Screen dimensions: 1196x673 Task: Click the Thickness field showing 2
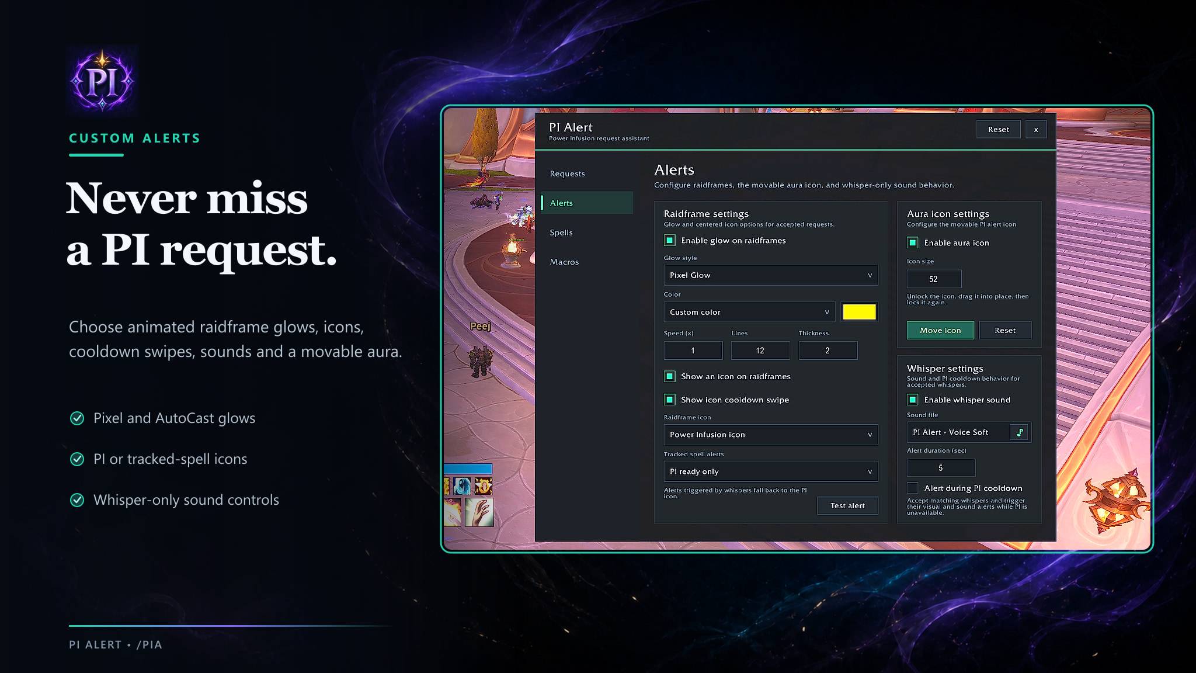(x=828, y=351)
